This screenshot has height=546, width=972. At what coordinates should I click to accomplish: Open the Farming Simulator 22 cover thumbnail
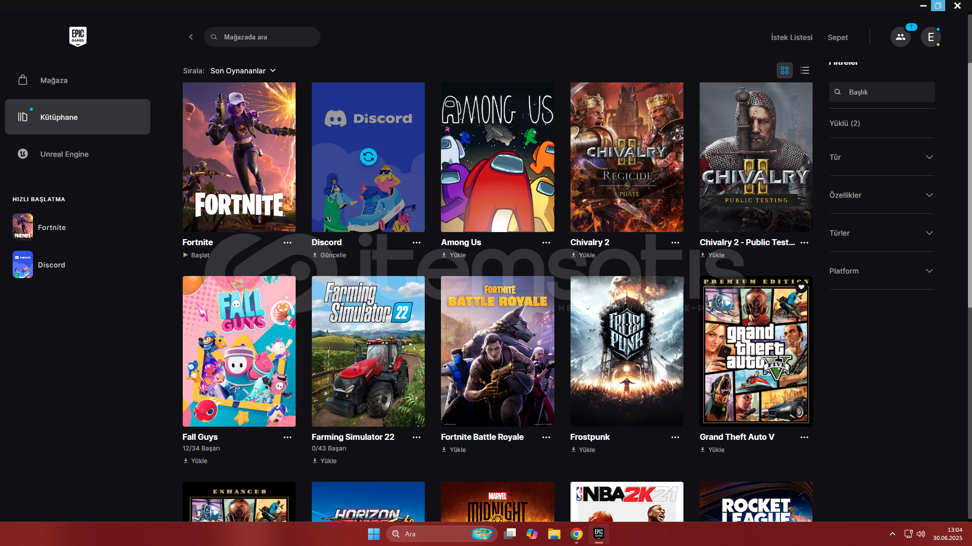[368, 351]
